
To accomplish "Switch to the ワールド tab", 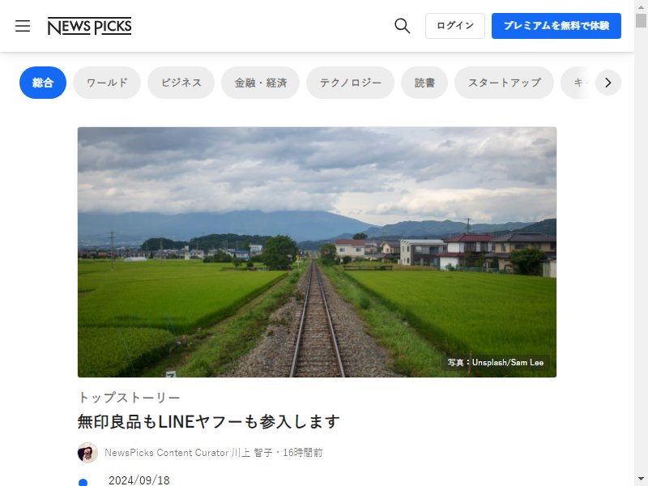I will click(107, 83).
